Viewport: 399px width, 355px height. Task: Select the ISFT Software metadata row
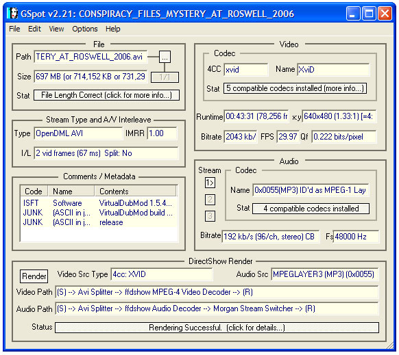tap(99, 203)
